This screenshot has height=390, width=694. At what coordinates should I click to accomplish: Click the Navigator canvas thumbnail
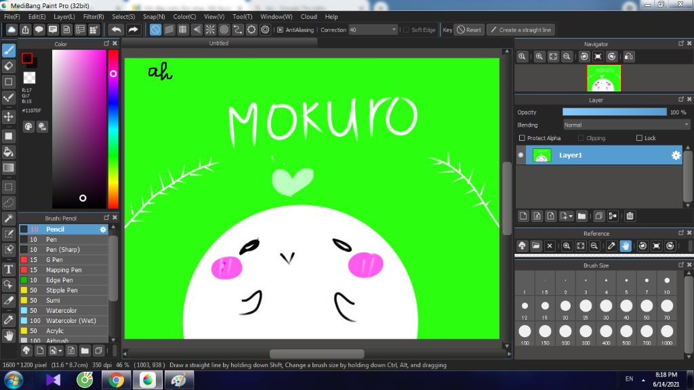(604, 79)
